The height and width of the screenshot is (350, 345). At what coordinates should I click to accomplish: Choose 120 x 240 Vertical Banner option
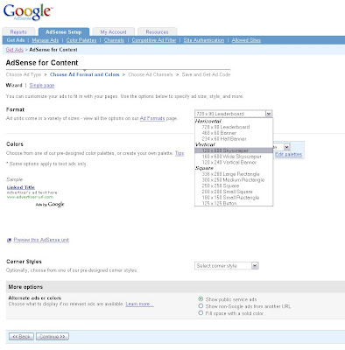pos(229,162)
